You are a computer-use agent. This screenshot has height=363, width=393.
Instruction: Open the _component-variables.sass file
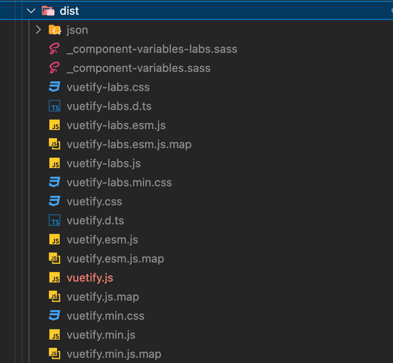click(138, 68)
